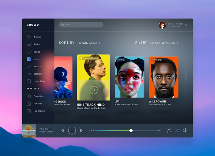Screen dimensions: 215x156
Task: Open the Willpower album cover
Action: point(164,77)
